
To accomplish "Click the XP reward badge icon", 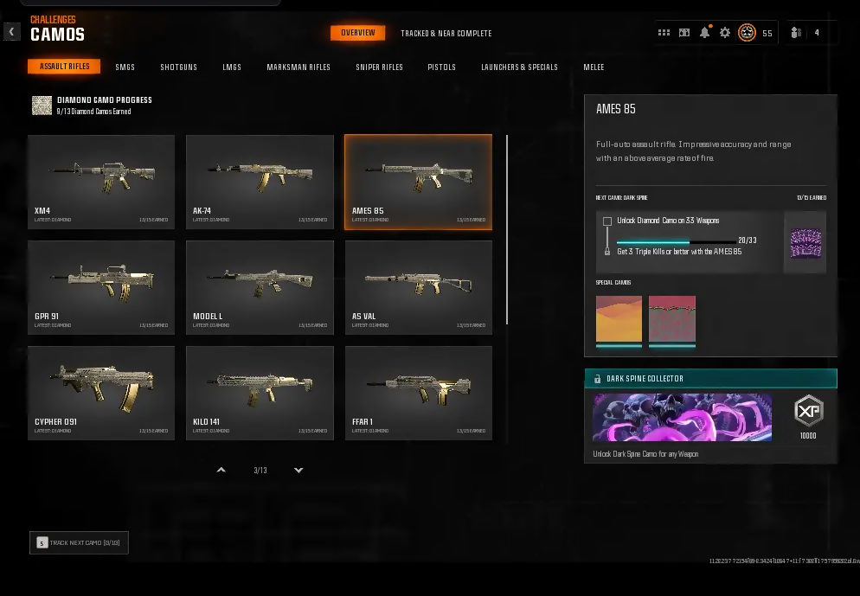I will click(808, 412).
